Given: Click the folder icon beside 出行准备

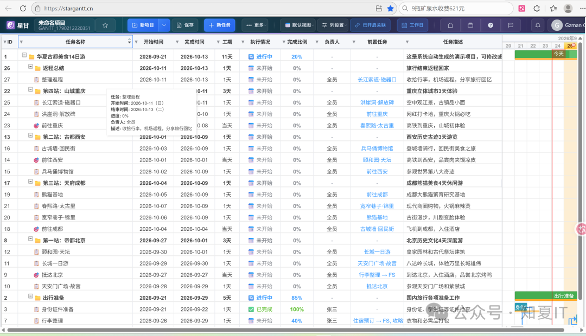Looking at the screenshot, I should (37, 298).
